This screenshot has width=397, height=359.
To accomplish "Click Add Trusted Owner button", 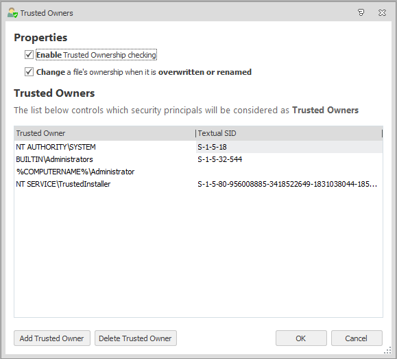I will (x=52, y=338).
